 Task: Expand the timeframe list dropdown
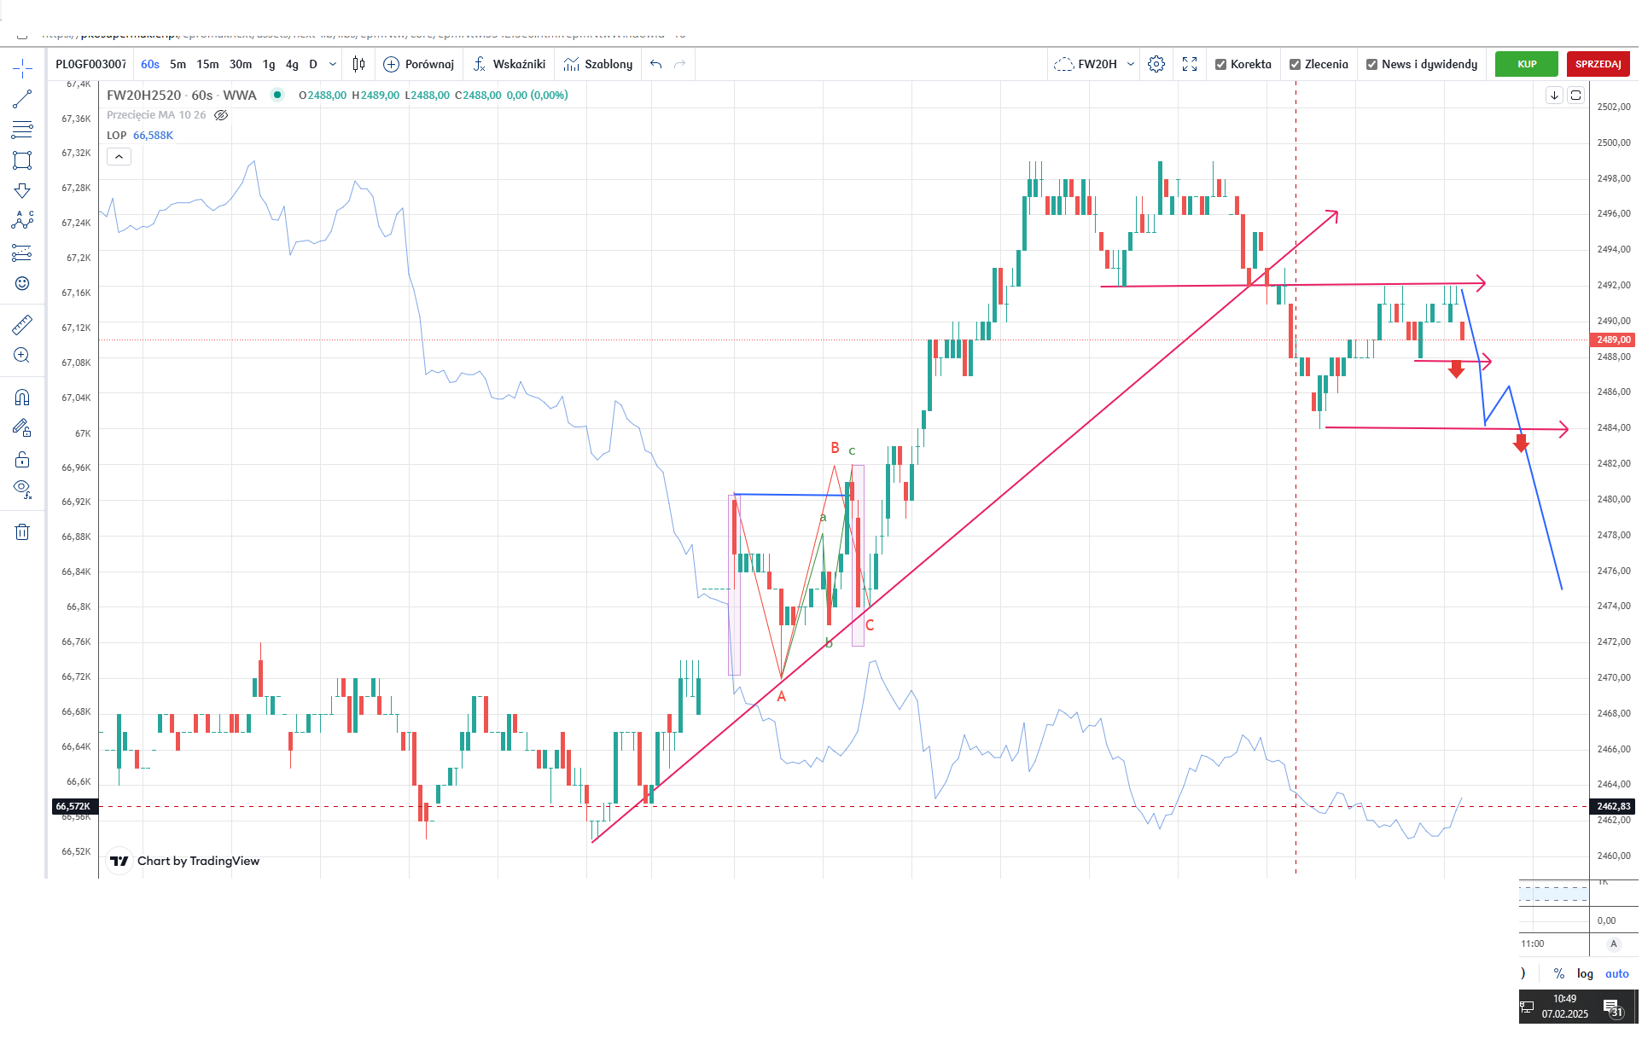(x=333, y=64)
